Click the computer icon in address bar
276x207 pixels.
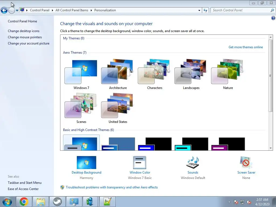22,10
